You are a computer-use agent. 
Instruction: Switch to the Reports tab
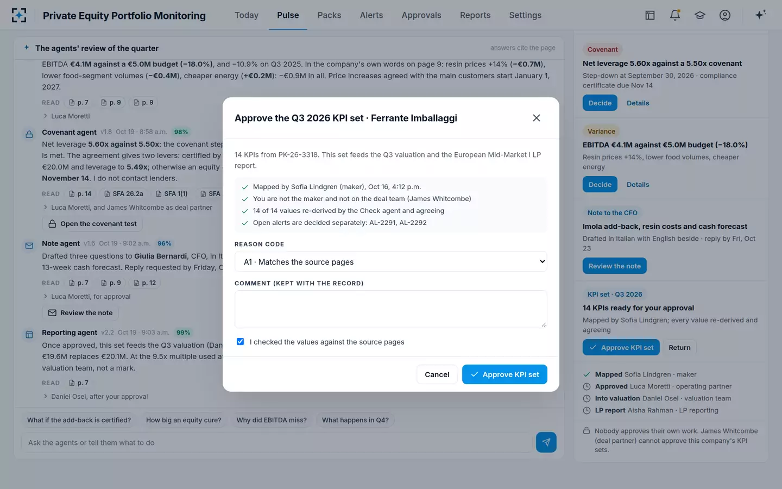click(475, 15)
